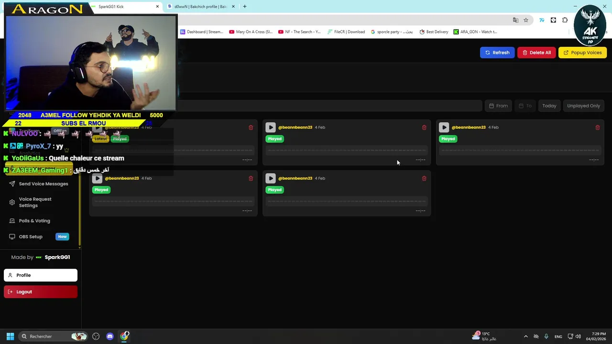Click the ENG language indicator
Viewport: 612px width, 344px height.
558,336
